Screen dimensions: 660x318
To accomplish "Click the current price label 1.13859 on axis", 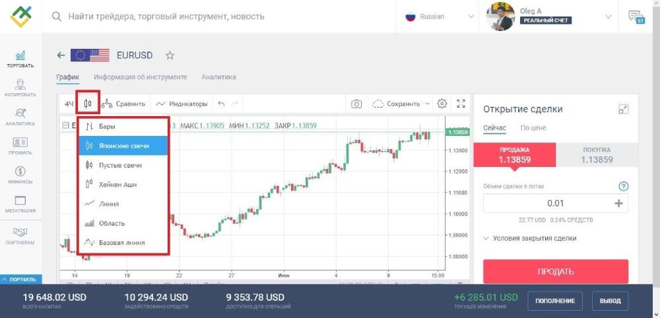I will coord(459,132).
